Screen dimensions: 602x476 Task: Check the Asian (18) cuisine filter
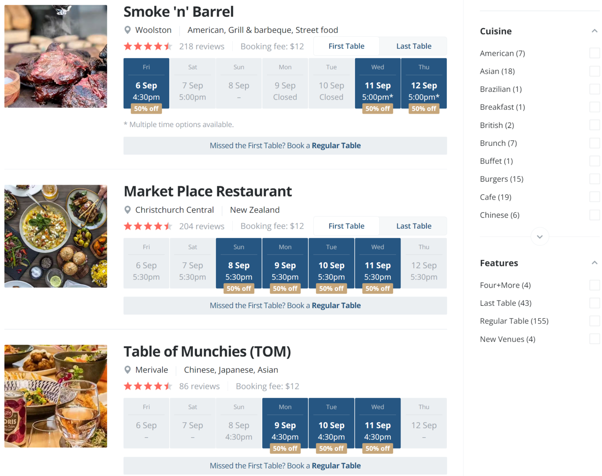[x=595, y=71]
